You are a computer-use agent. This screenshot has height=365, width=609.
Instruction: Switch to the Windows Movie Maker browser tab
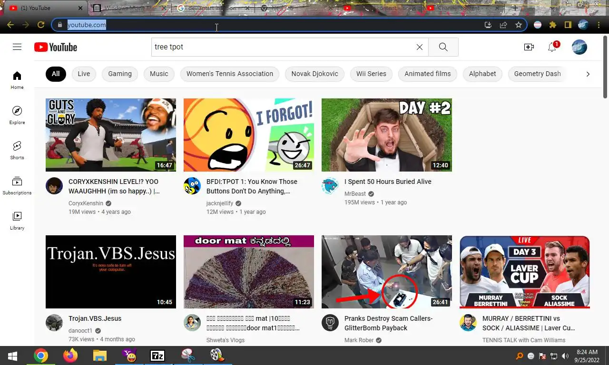(x=129, y=8)
